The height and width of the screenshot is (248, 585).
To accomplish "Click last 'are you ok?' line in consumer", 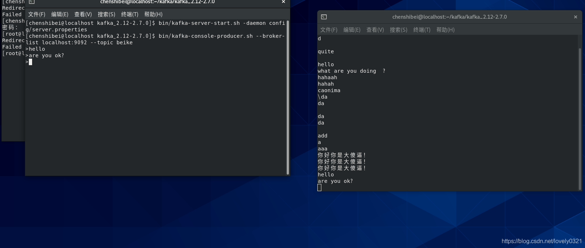I will point(335,181).
